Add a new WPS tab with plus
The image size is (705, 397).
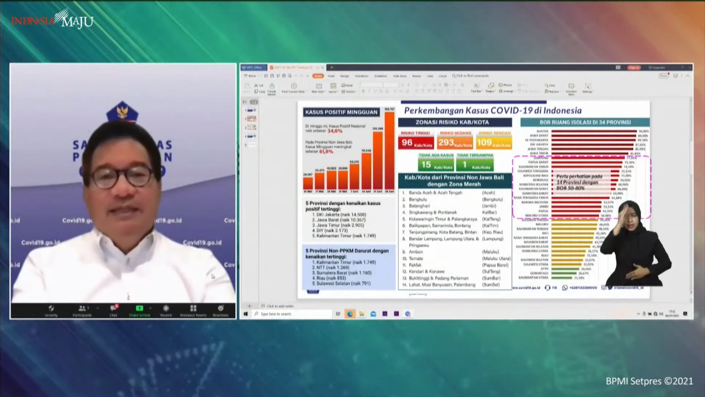332,67
